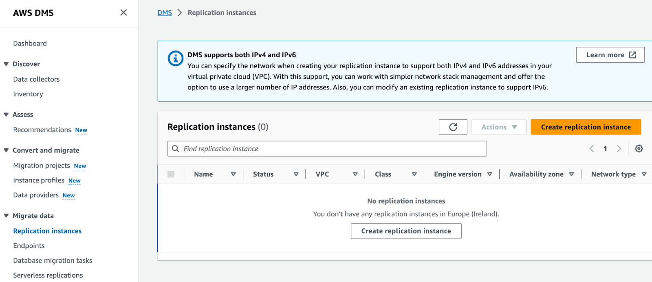Screen dimensions: 652x282
Task: Click New badge beside Instance profiles
Action: [x=75, y=180]
